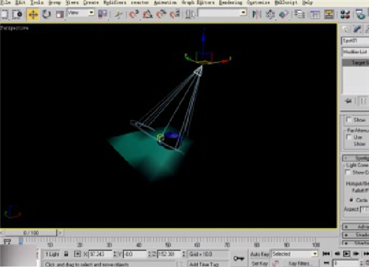
Task: Open the Modifier List dropdown
Action: [356, 52]
